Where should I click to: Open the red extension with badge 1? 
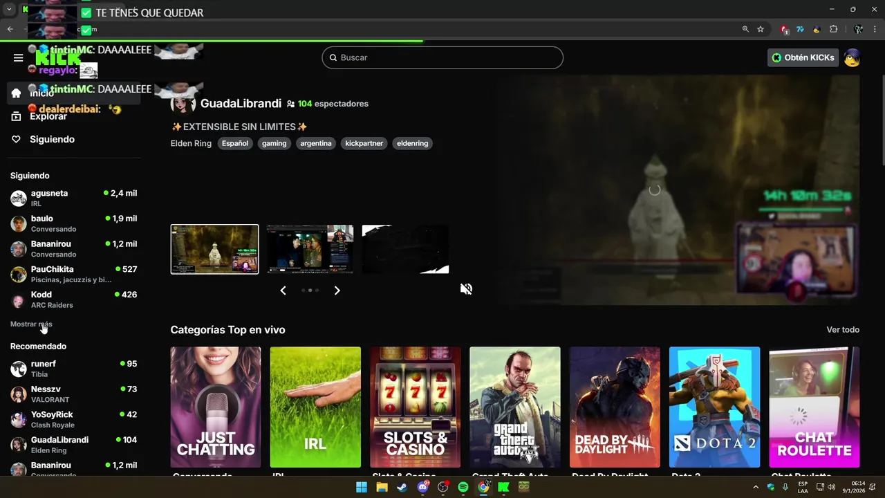point(784,29)
